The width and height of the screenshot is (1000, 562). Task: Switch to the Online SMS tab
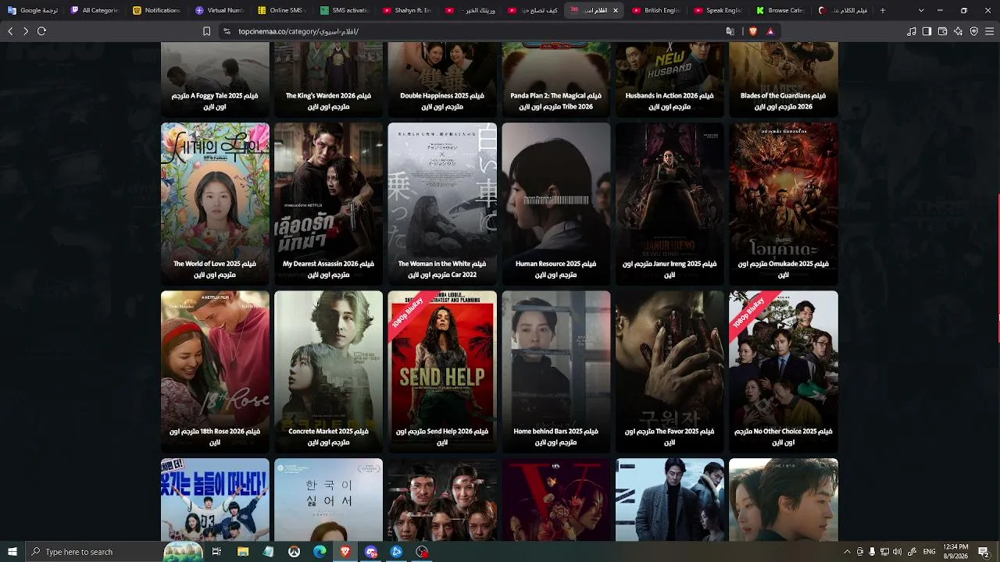tap(283, 10)
